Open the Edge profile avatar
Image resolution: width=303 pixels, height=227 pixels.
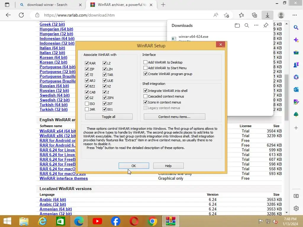click(x=281, y=15)
